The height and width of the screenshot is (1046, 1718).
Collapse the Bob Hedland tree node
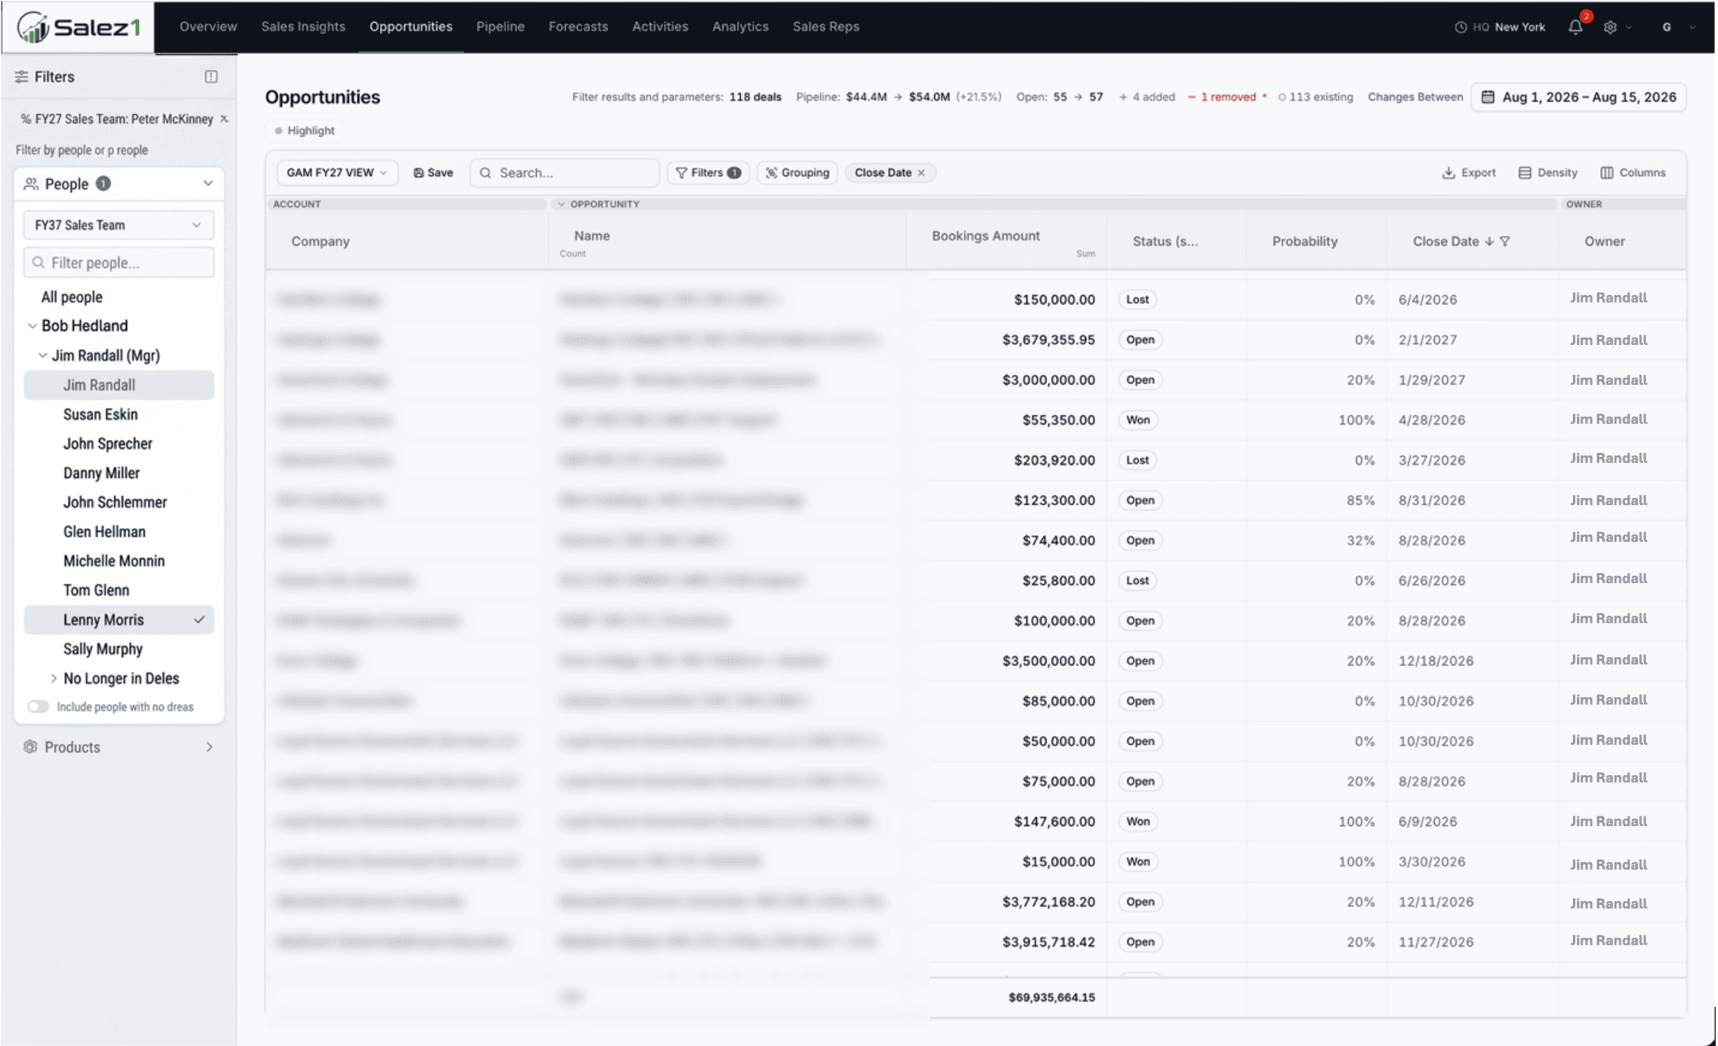[x=32, y=325]
